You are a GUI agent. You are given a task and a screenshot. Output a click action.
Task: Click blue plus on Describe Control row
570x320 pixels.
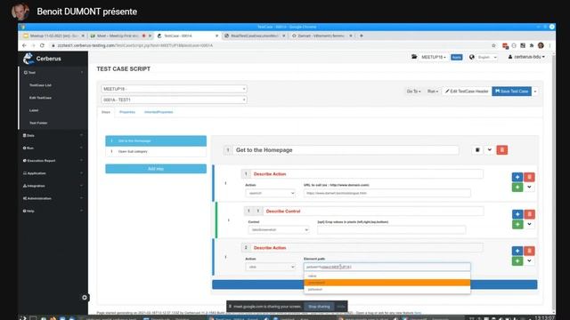click(517, 214)
